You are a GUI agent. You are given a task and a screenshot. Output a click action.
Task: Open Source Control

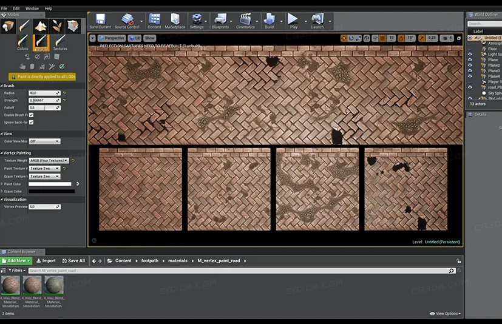(127, 21)
